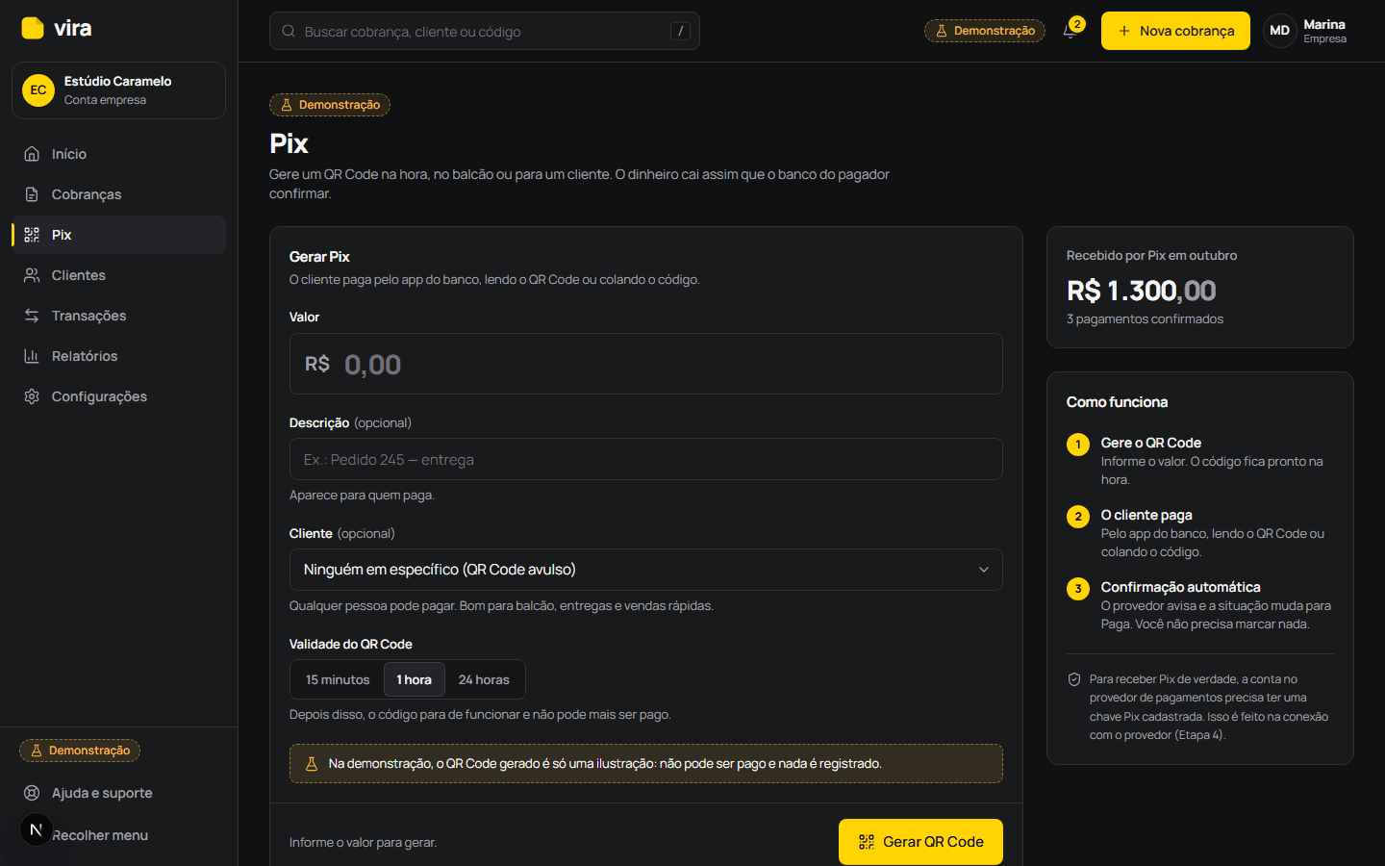The image size is (1385, 866).
Task: Open Estúdio Caramelo account switcher
Action: tap(118, 90)
